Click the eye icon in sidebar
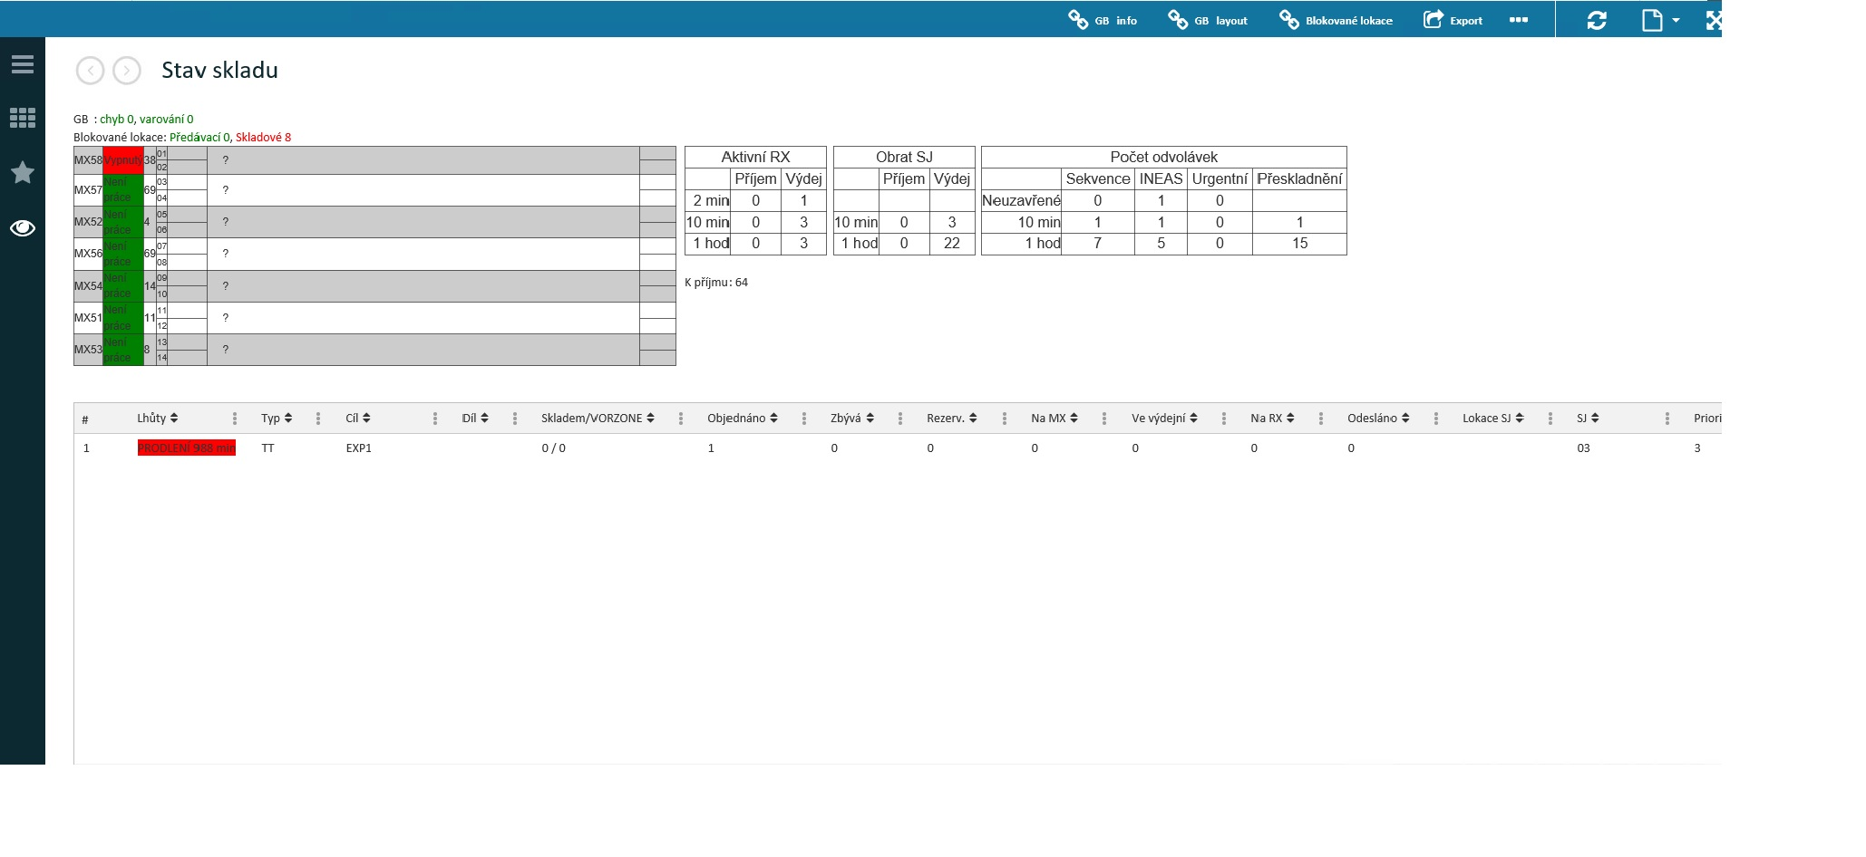1866x857 pixels. 23,228
